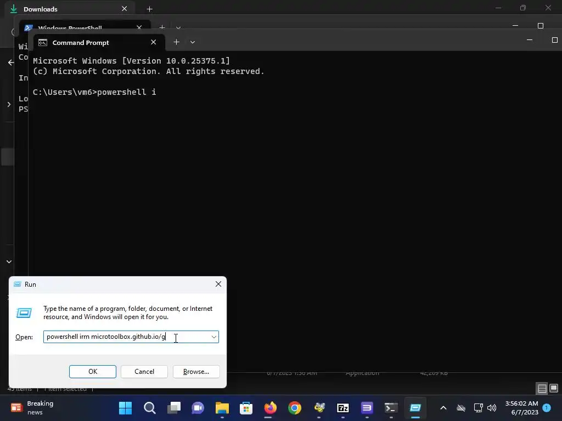Select the Downloads tab in File Explorer
The width and height of the screenshot is (562, 421).
pyautogui.click(x=70, y=9)
